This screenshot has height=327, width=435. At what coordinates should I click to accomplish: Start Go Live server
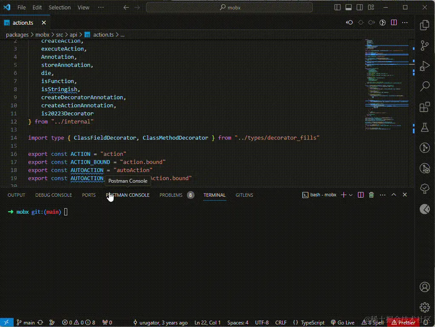click(x=343, y=323)
